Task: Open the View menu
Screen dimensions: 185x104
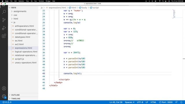Action: [27, 1]
